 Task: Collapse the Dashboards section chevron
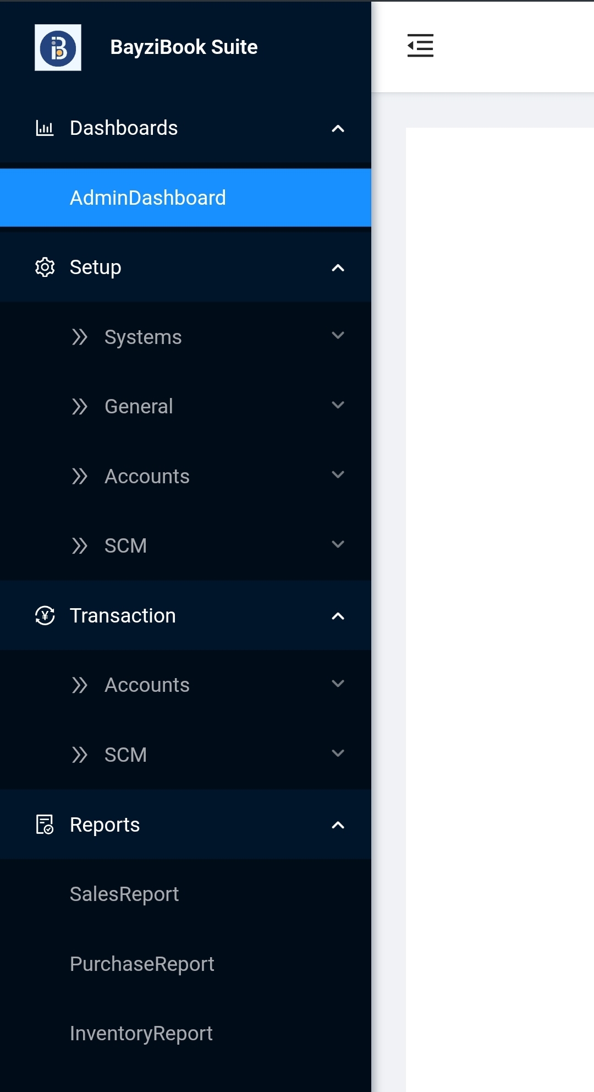click(x=338, y=129)
